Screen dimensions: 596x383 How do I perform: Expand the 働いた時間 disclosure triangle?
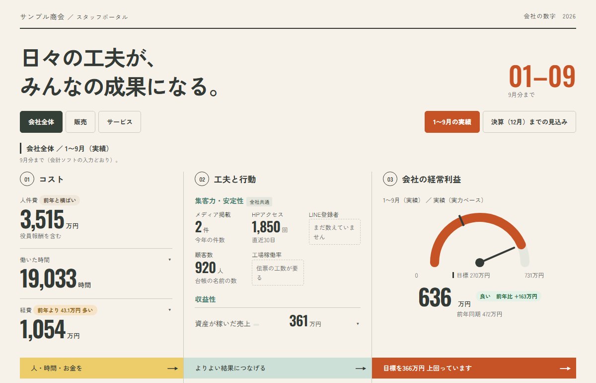(169, 260)
